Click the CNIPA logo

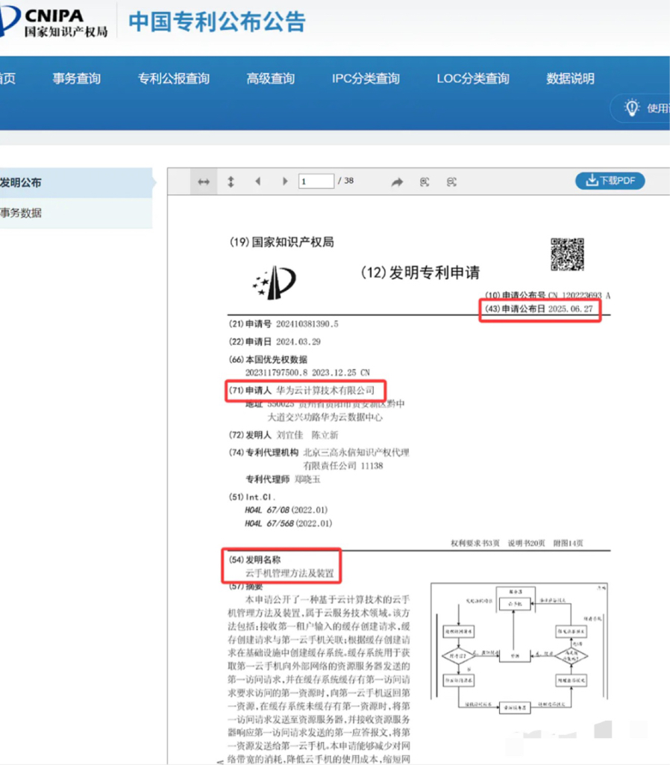pyautogui.click(x=54, y=20)
